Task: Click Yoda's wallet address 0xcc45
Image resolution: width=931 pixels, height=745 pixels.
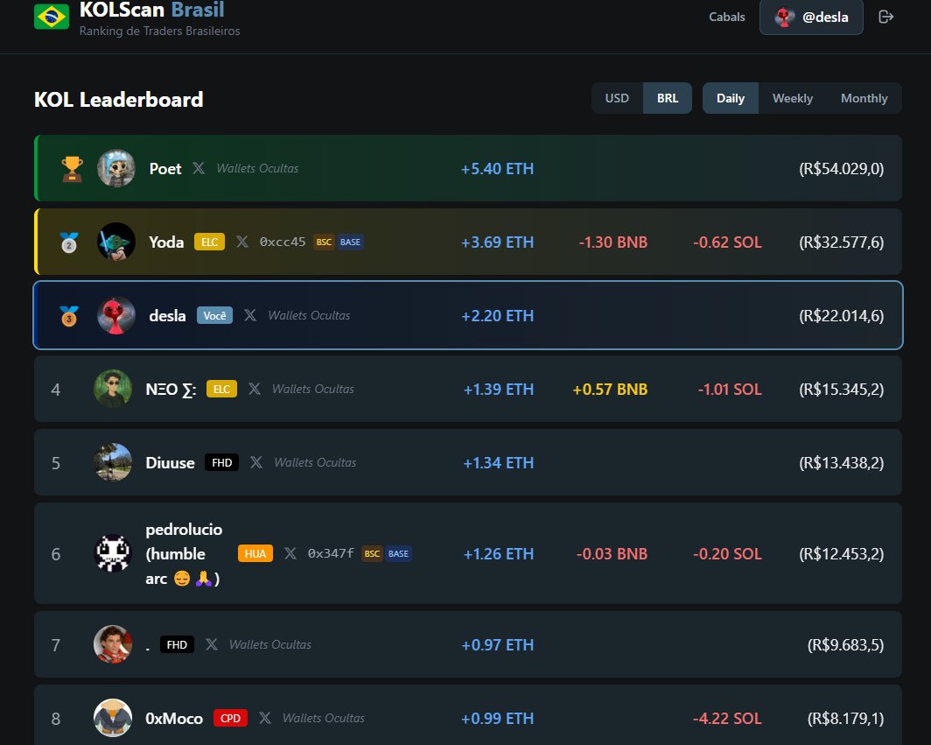Action: click(283, 242)
